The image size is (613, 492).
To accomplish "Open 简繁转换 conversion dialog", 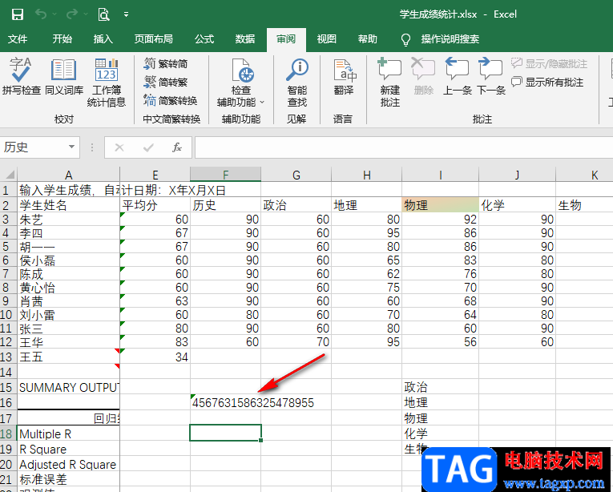I will (171, 100).
